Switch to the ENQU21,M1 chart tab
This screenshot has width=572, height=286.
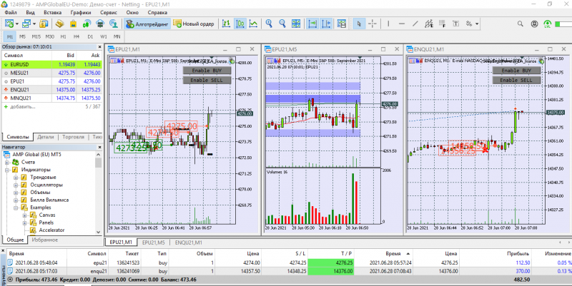(x=188, y=242)
